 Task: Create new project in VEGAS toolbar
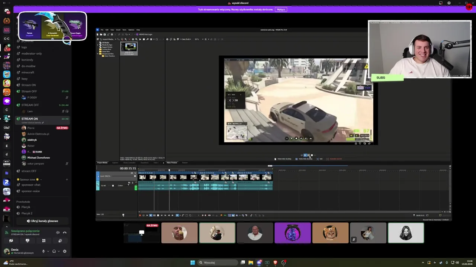pyautogui.click(x=97, y=34)
